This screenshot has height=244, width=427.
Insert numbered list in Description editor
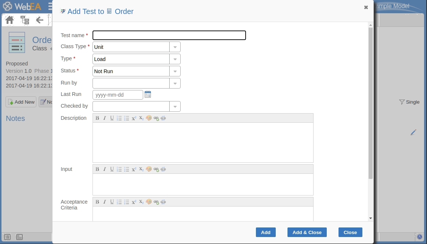[119, 118]
